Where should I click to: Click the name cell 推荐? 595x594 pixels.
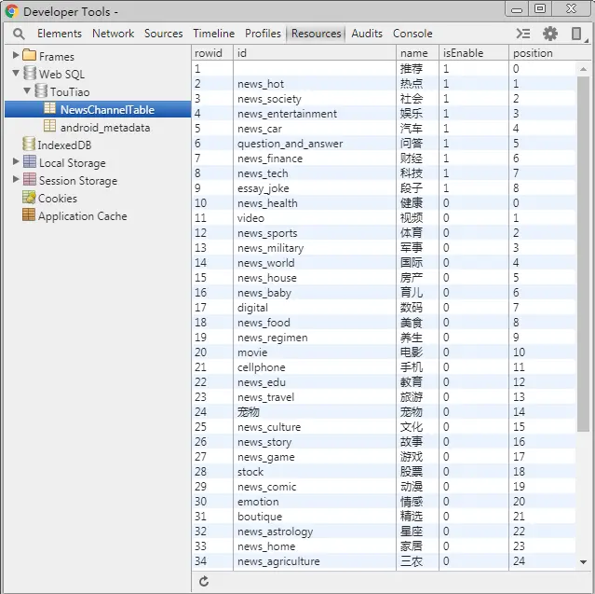[x=417, y=69]
